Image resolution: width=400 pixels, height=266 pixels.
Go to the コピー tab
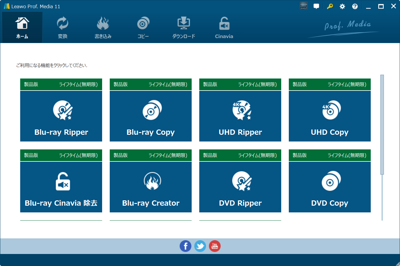click(x=143, y=28)
